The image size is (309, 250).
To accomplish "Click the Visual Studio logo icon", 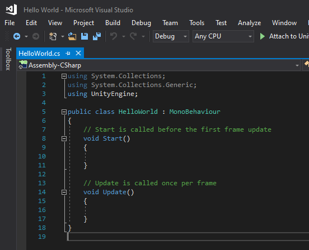I will point(11,9).
